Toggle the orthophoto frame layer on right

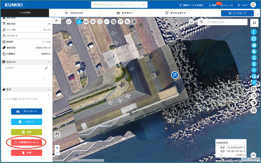tap(254, 39)
